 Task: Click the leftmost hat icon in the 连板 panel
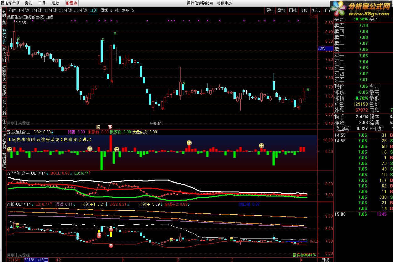(18, 225)
